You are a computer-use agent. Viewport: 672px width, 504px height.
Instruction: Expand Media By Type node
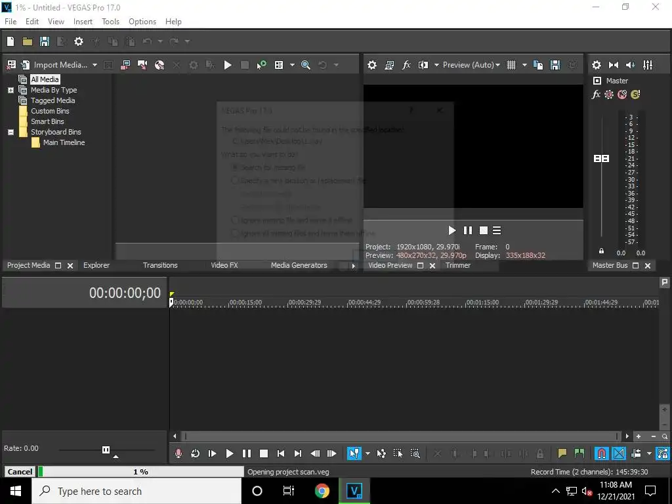[x=10, y=90]
